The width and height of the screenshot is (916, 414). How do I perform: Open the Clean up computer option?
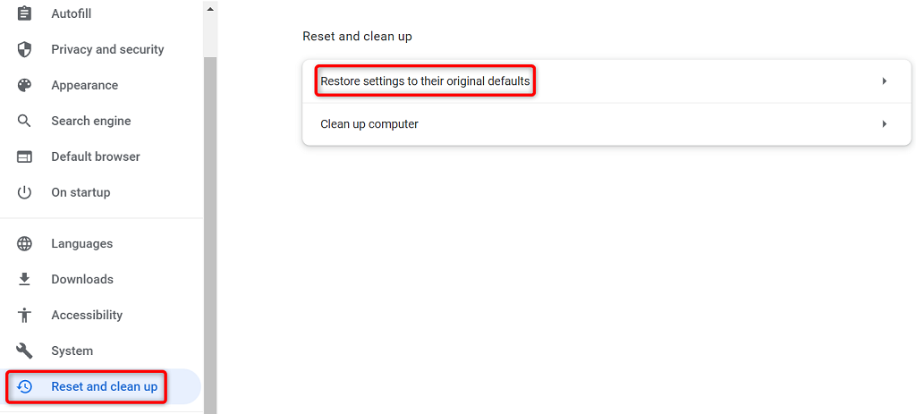[369, 124]
